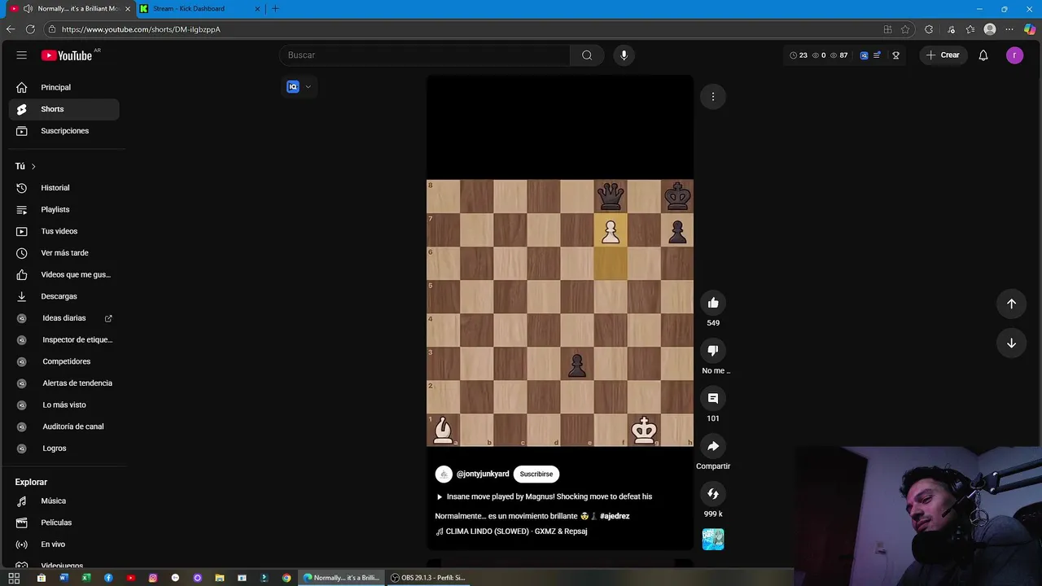Open the purple account avatar menu
Image resolution: width=1042 pixels, height=586 pixels.
coord(1014,55)
